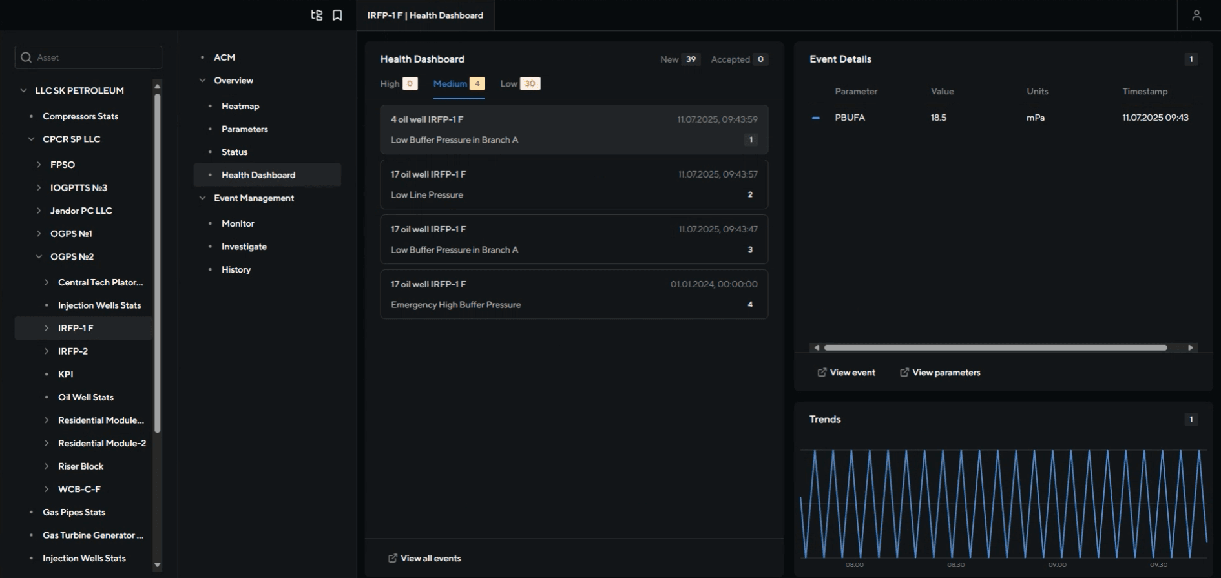
Task: Click the search magnifier in Asset field
Action: coord(26,57)
